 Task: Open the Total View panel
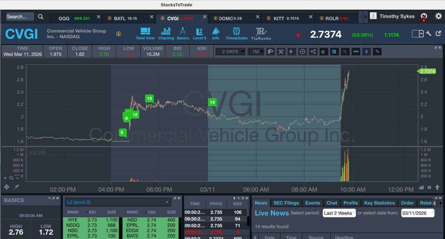145,33
